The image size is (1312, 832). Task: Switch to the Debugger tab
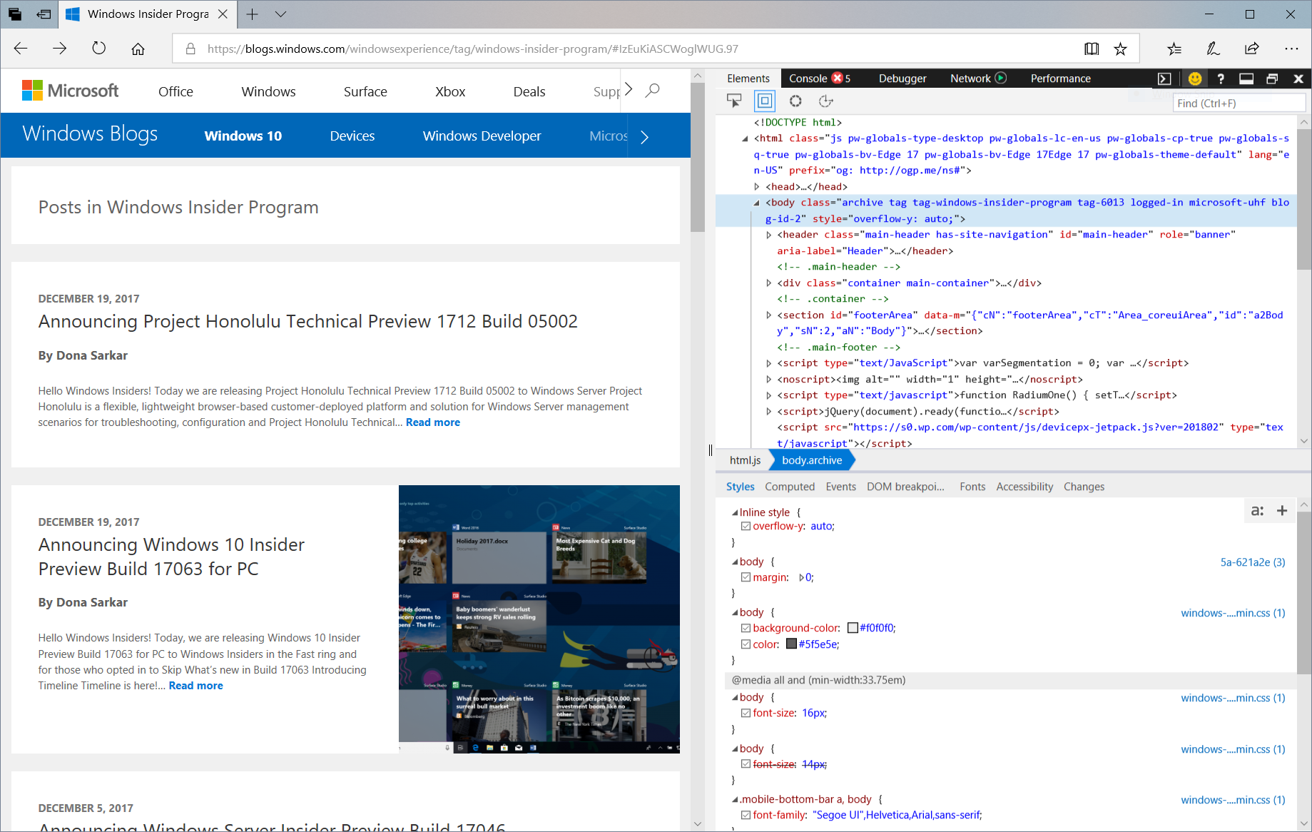tap(902, 78)
